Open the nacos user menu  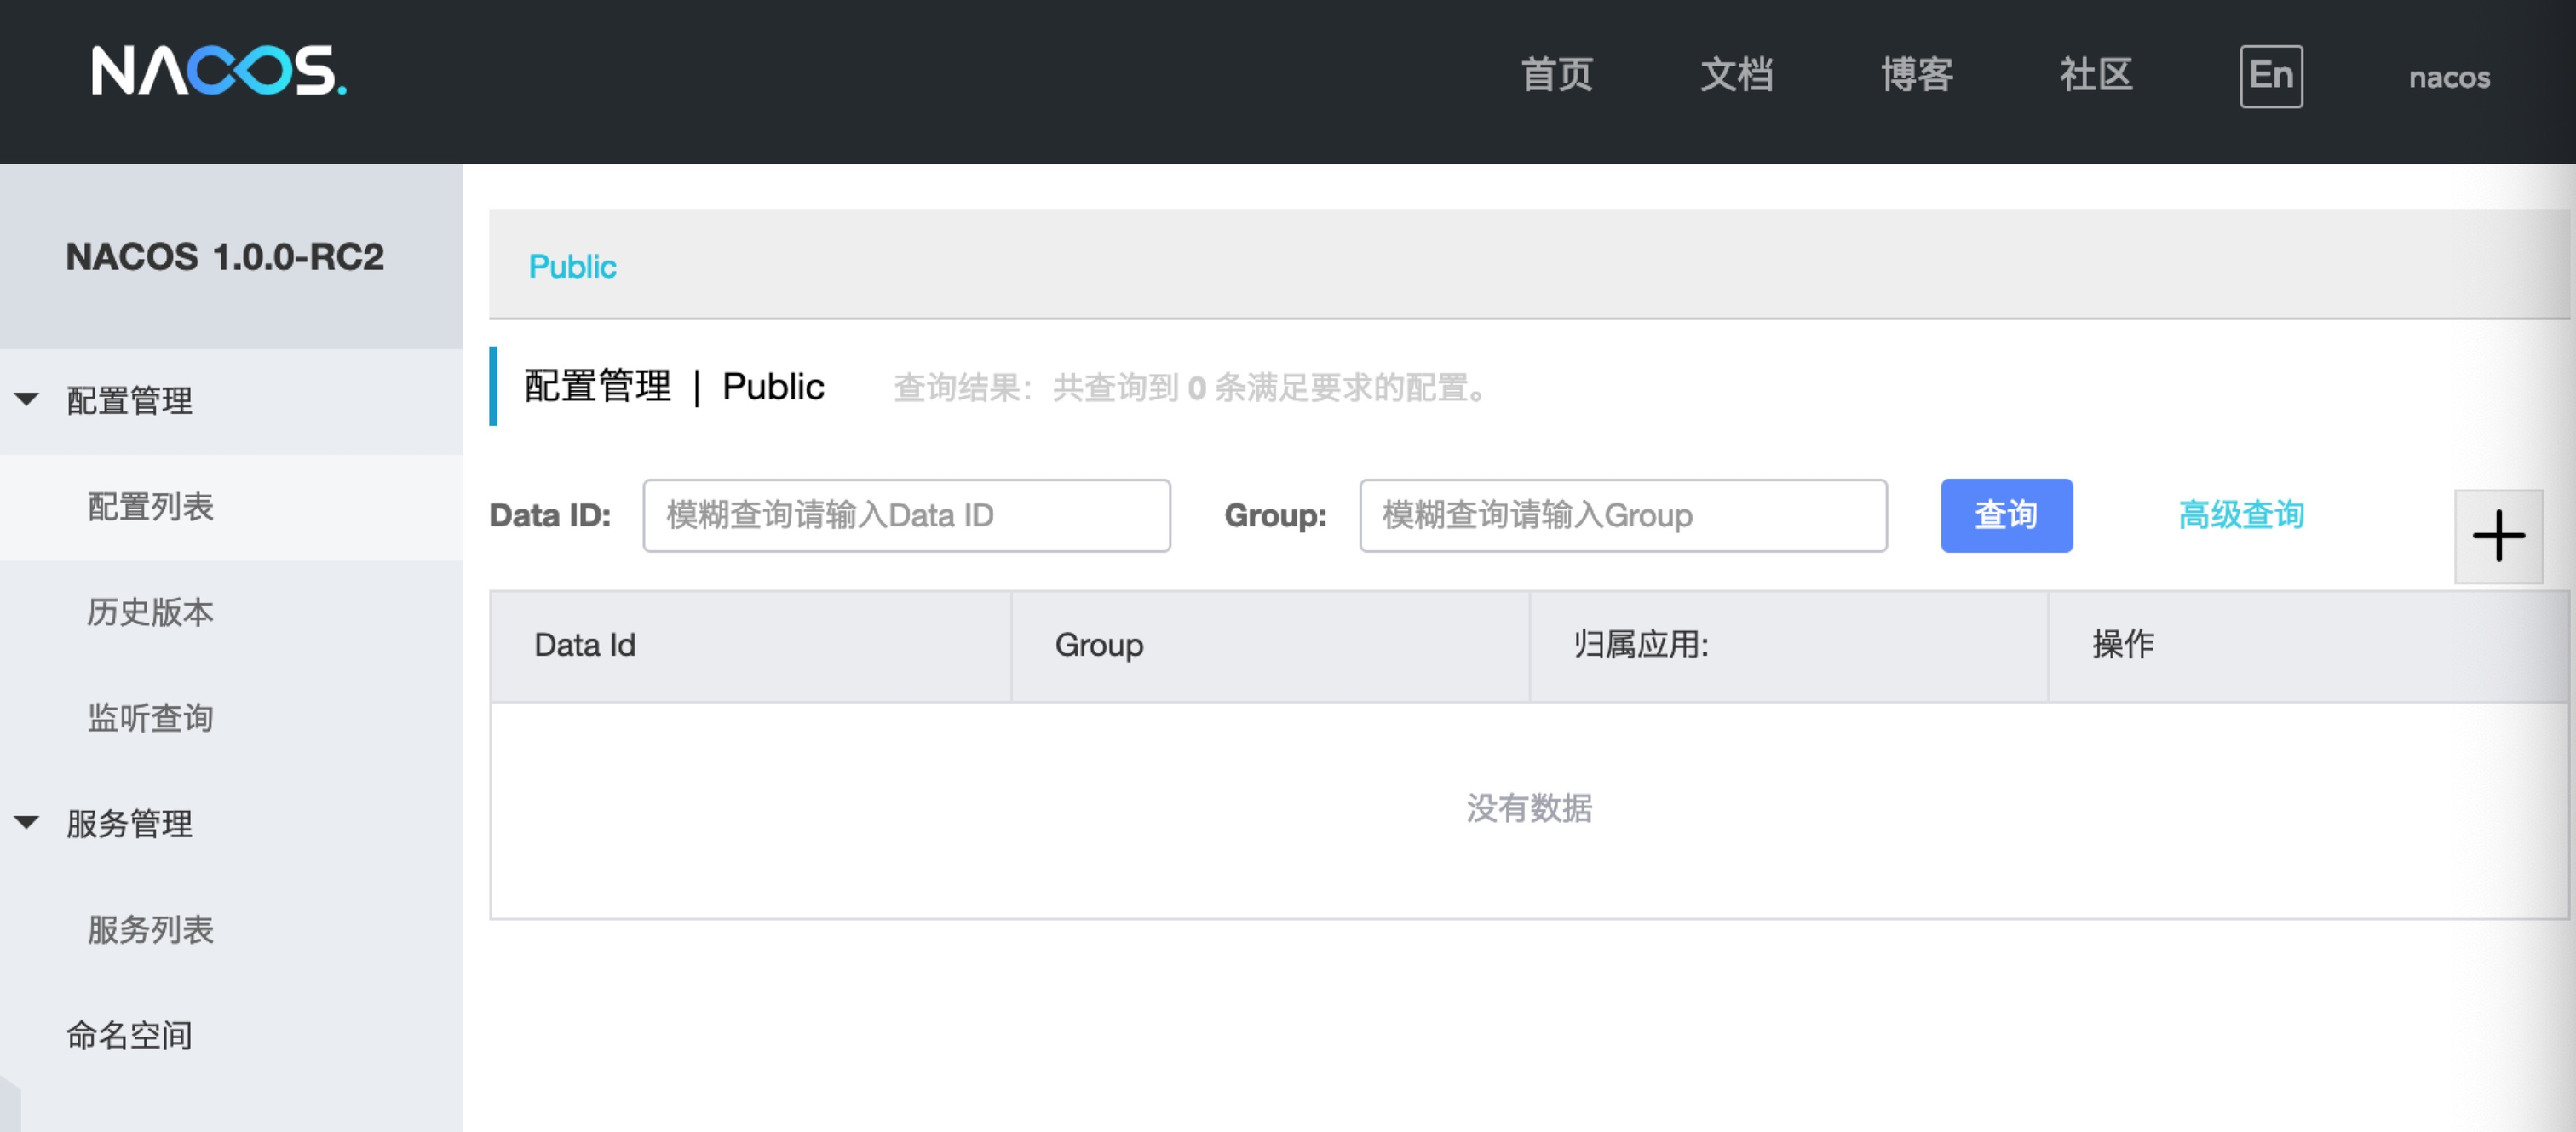click(x=2449, y=77)
